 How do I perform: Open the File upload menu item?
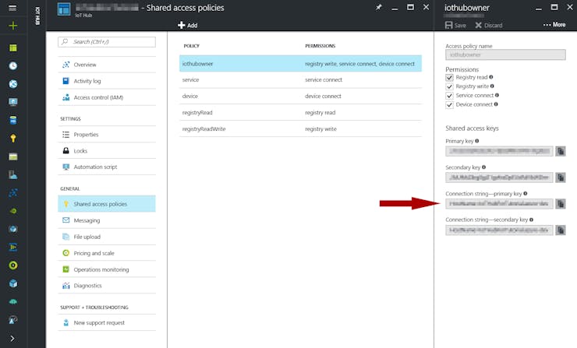107,237
